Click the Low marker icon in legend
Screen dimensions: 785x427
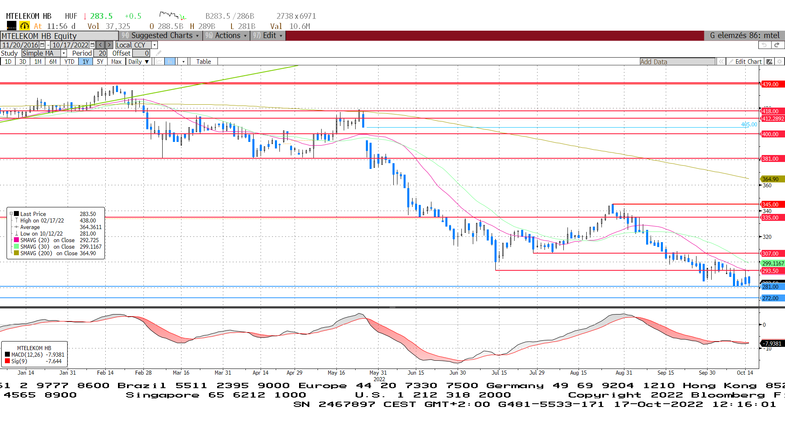pos(16,234)
